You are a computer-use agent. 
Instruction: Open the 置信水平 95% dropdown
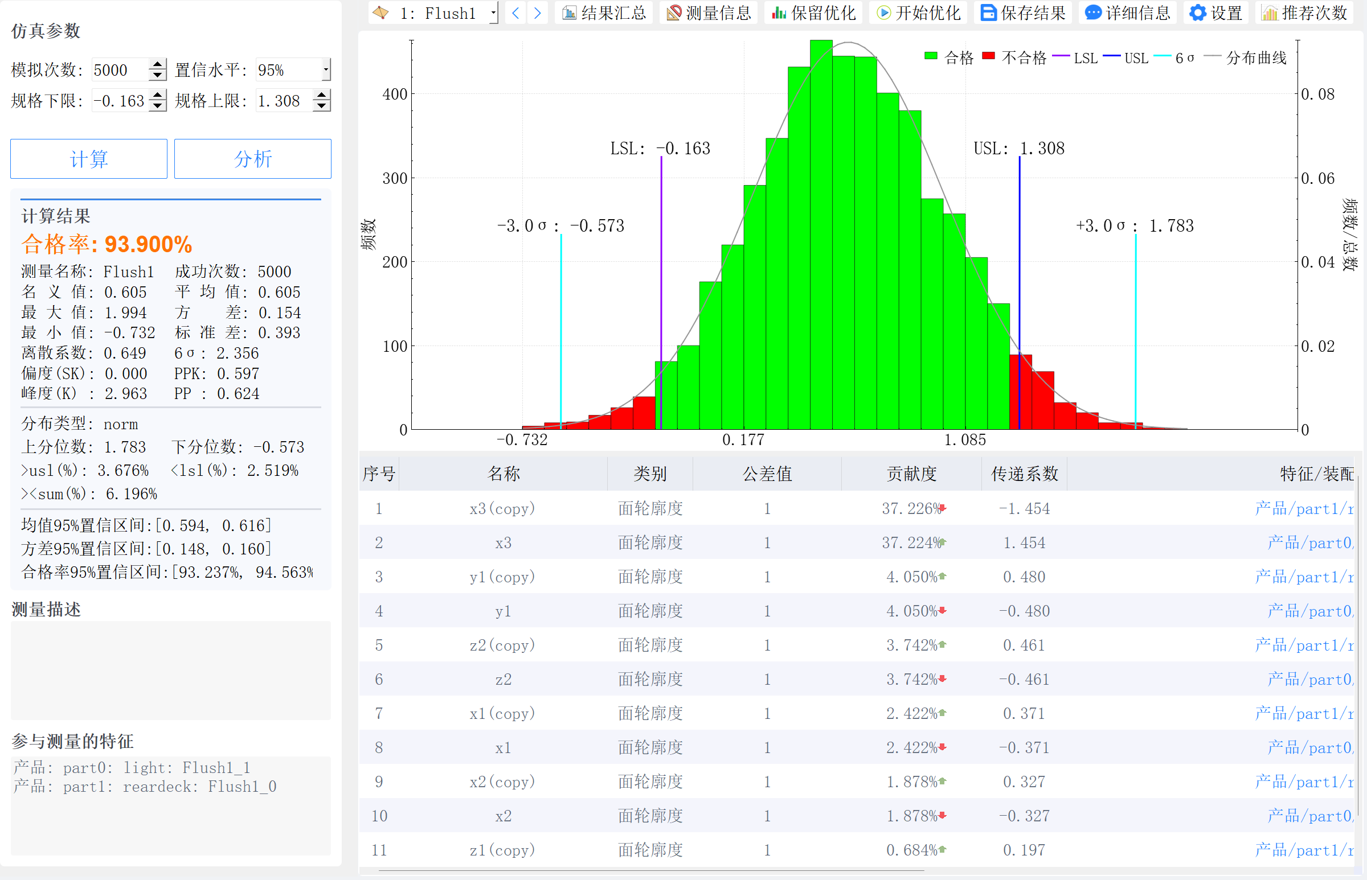(x=325, y=69)
